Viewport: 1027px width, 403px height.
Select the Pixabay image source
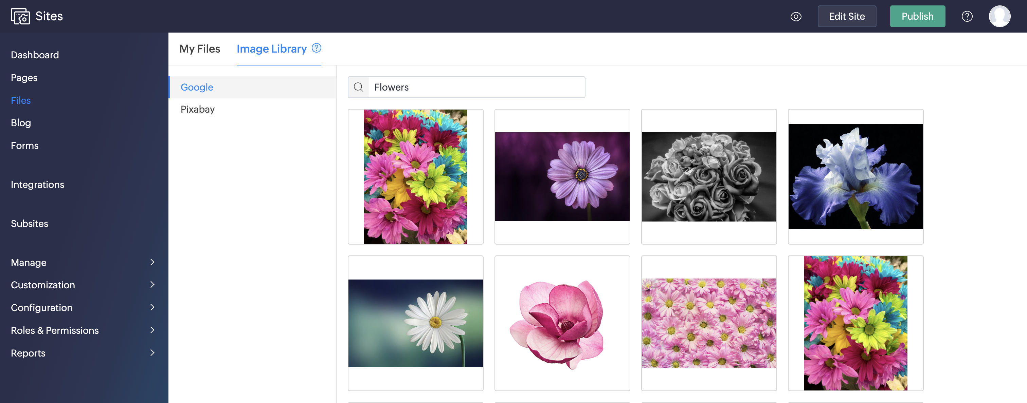pyautogui.click(x=198, y=110)
